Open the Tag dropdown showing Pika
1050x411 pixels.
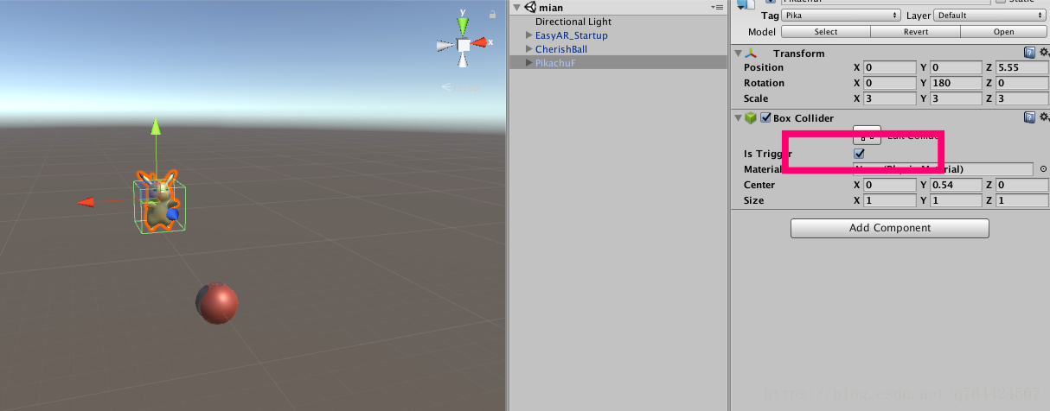[841, 16]
